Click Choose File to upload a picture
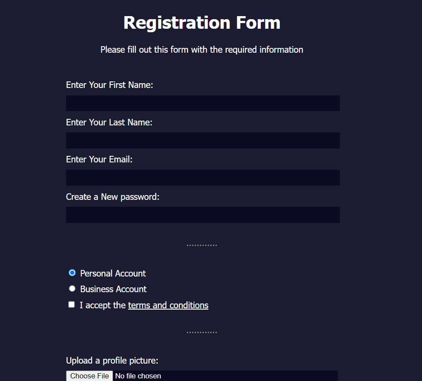This screenshot has height=381, width=422. tap(89, 376)
